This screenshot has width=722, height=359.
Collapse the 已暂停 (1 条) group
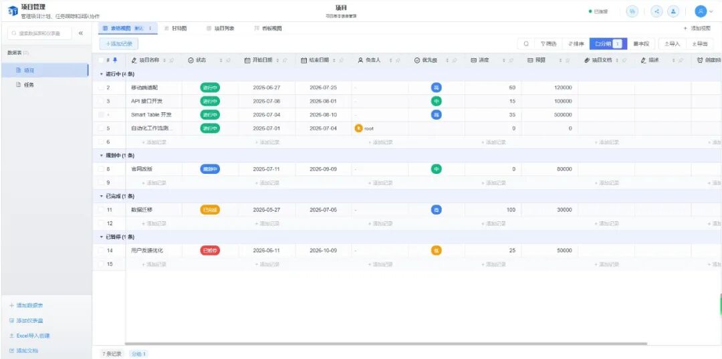point(102,237)
